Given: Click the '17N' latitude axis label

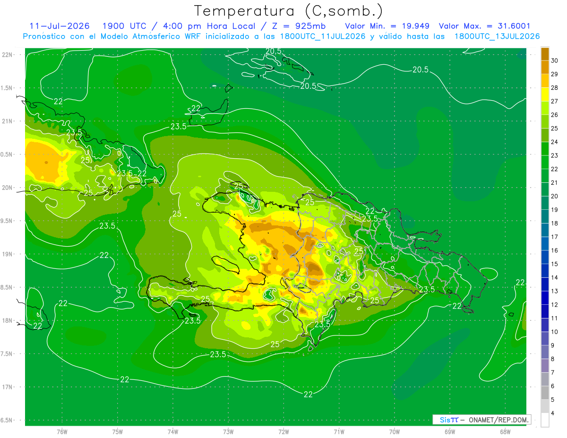Looking at the screenshot, I should pos(8,387).
